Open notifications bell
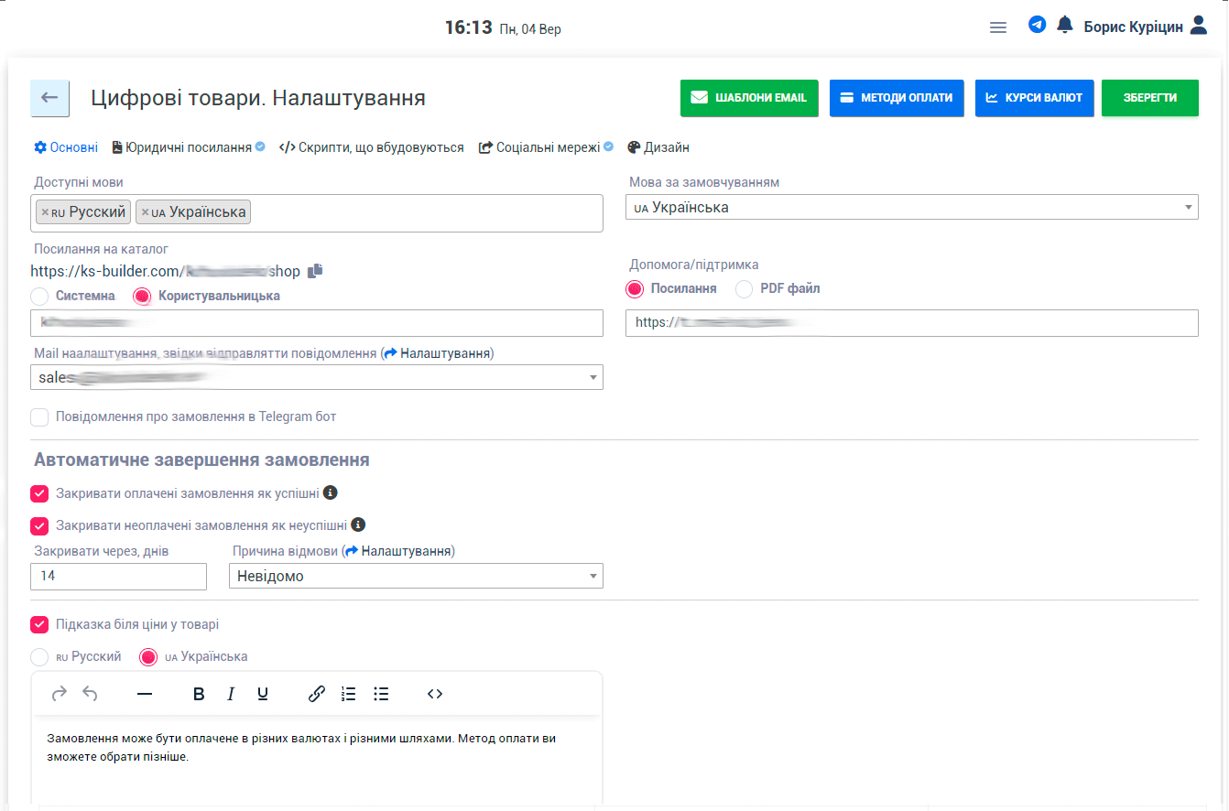1229x811 pixels. (x=1064, y=26)
